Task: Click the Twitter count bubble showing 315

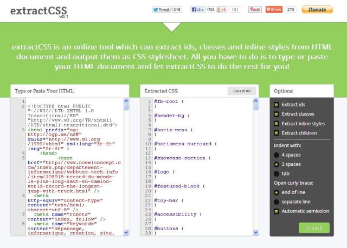Action: tap(177, 10)
